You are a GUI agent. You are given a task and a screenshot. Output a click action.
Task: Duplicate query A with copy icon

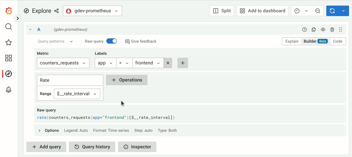pyautogui.click(x=314, y=29)
